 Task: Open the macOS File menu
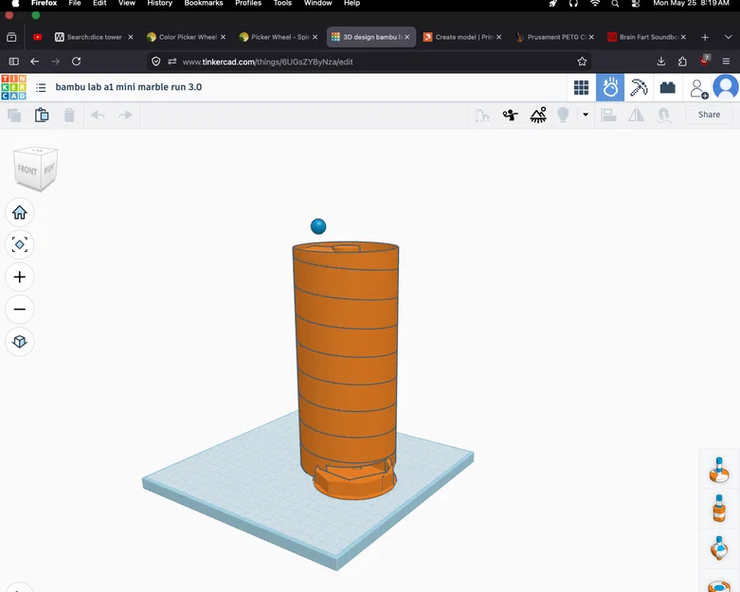[75, 3]
